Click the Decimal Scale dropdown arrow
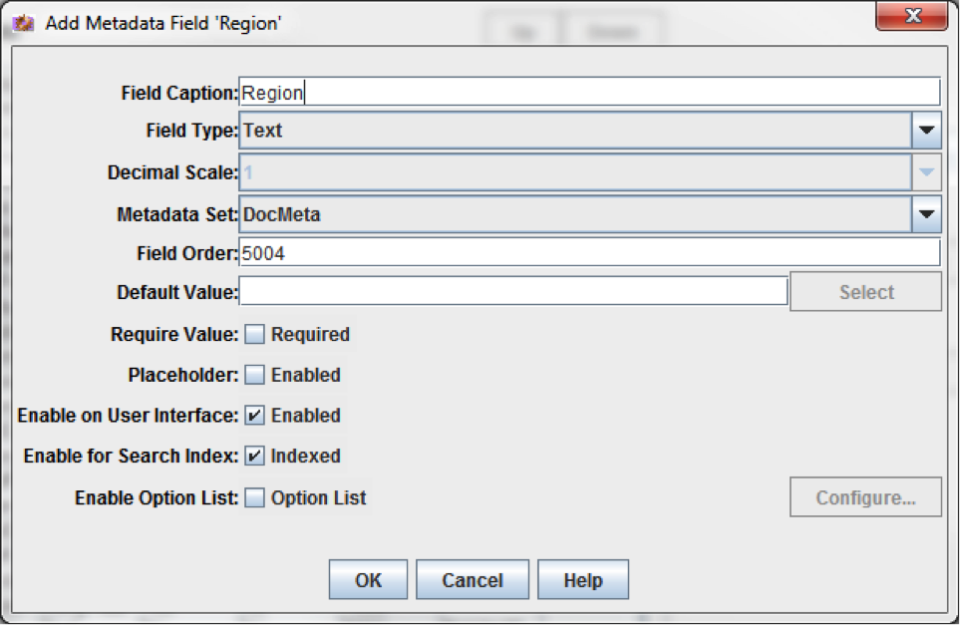The width and height of the screenshot is (960, 625). (926, 172)
